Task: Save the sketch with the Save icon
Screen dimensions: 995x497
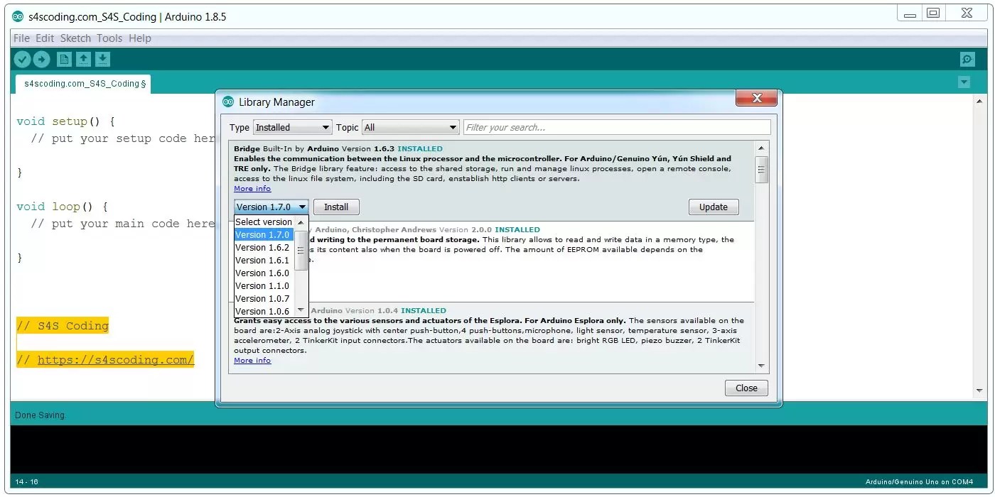Action: pyautogui.click(x=102, y=59)
